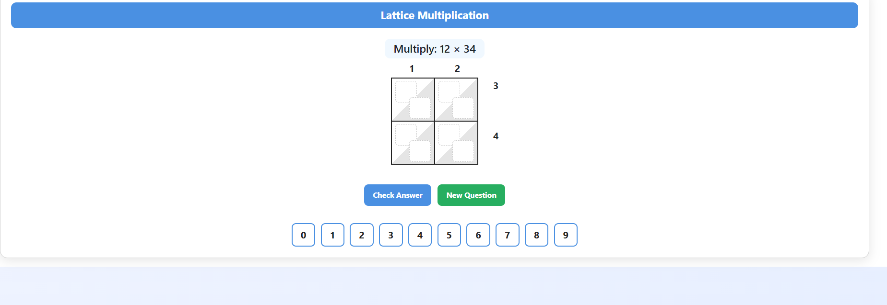Select ones box of bottom-right lattice cell
Viewport: 887px width, 305px height.
point(463,151)
